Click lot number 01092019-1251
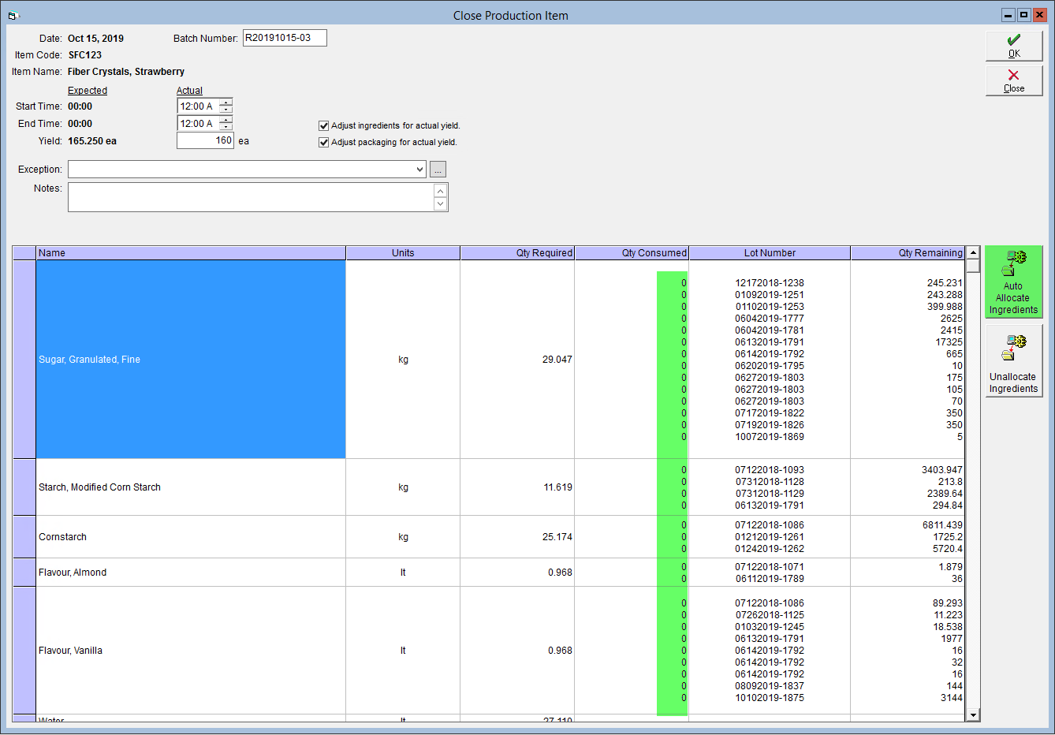This screenshot has height=735, width=1055. point(770,295)
